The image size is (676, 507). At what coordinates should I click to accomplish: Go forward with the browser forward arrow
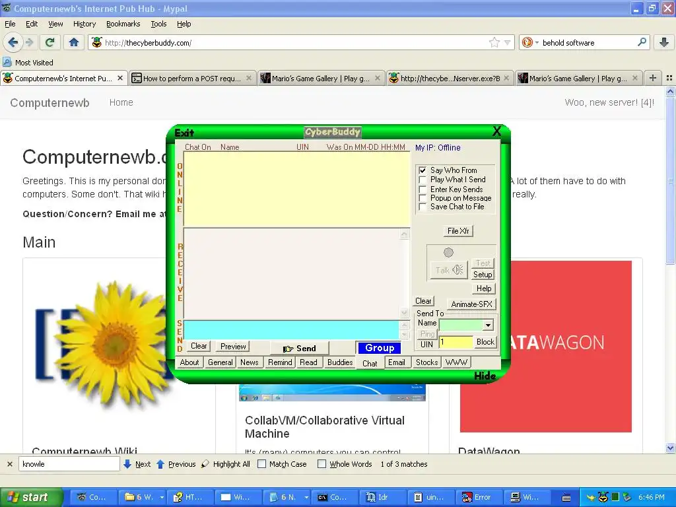pyautogui.click(x=29, y=42)
